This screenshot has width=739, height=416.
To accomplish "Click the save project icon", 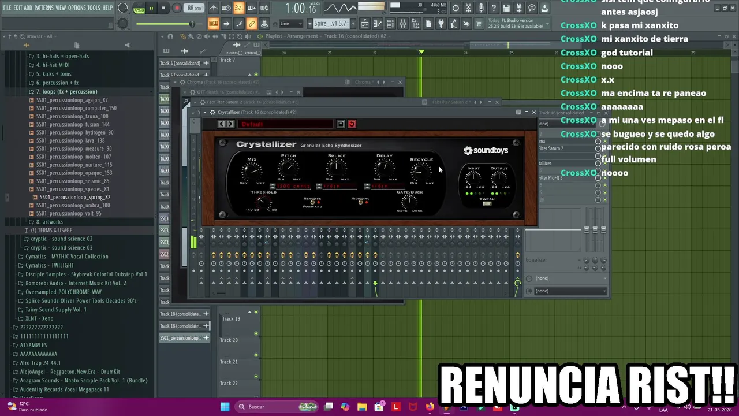I will tap(506, 8).
